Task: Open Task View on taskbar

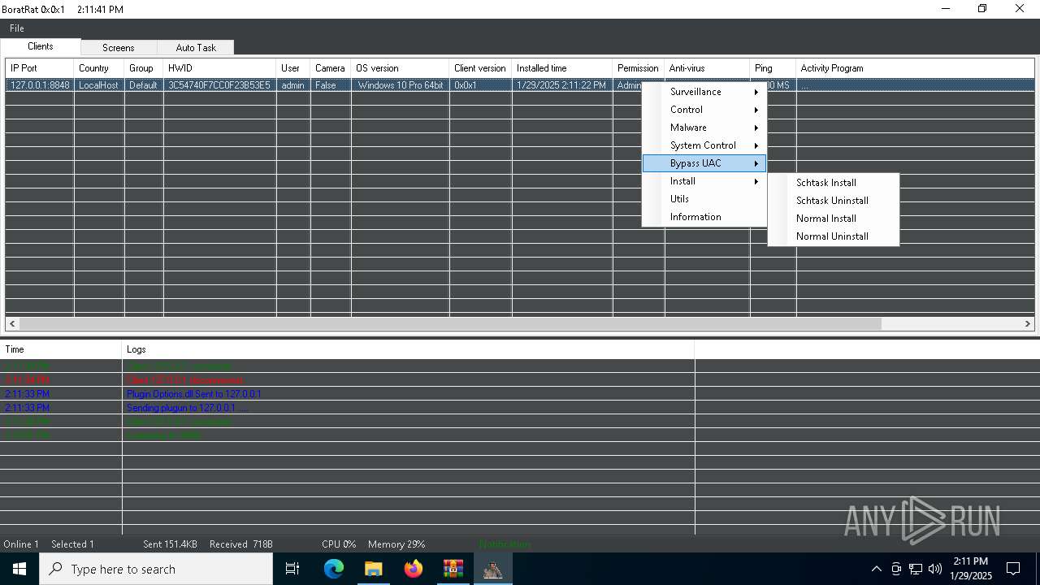Action: pyautogui.click(x=292, y=569)
